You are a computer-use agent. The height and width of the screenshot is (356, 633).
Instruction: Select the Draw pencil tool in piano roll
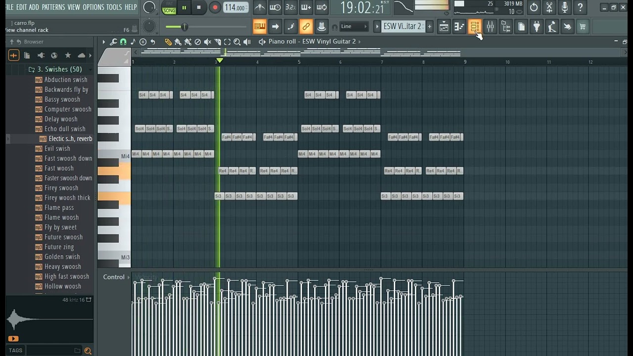click(x=168, y=42)
